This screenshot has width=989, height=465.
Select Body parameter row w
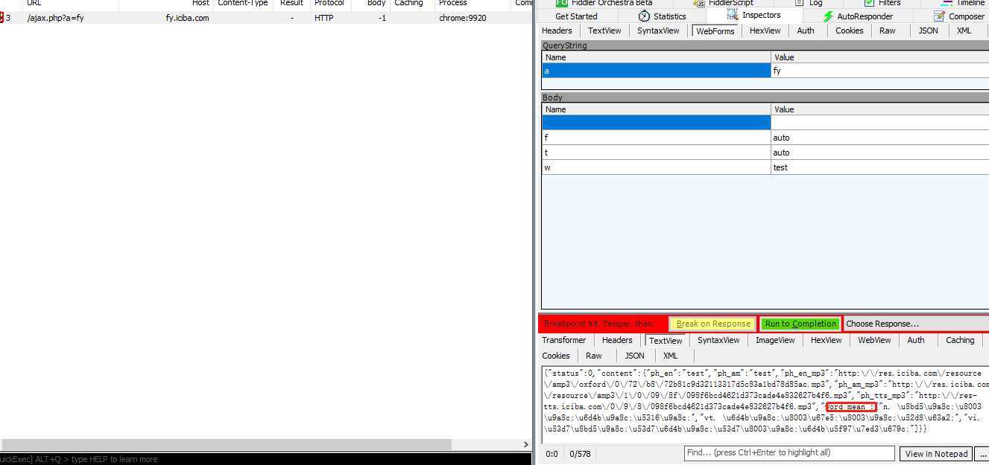[x=657, y=167]
